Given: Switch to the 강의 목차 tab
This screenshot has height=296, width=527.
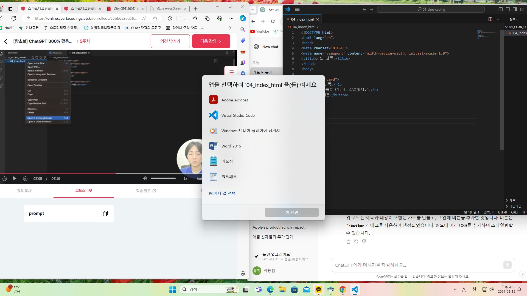Looking at the screenshot, I should (24, 191).
